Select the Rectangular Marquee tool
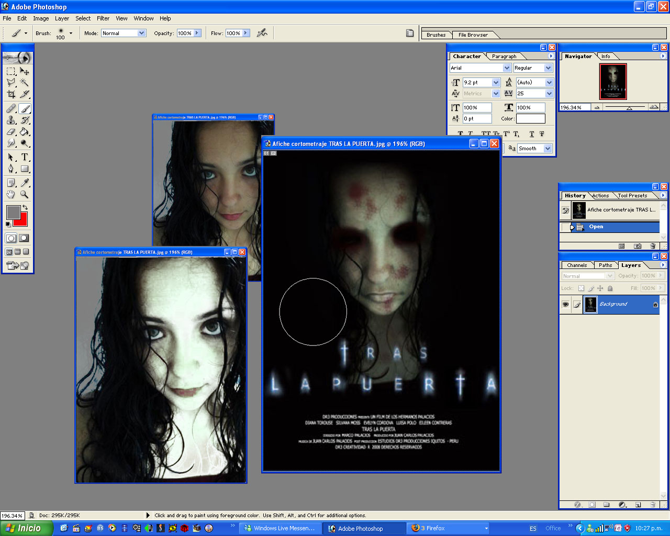670x536 pixels. (11, 71)
